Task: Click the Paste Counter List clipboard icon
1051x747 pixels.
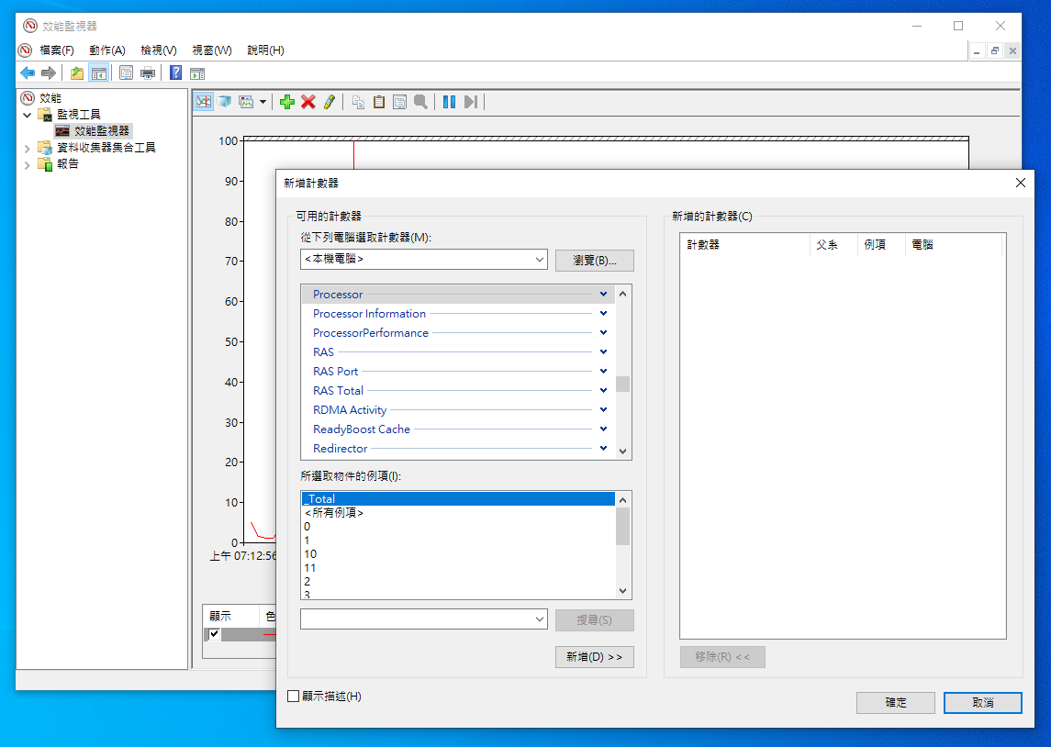Action: click(378, 102)
